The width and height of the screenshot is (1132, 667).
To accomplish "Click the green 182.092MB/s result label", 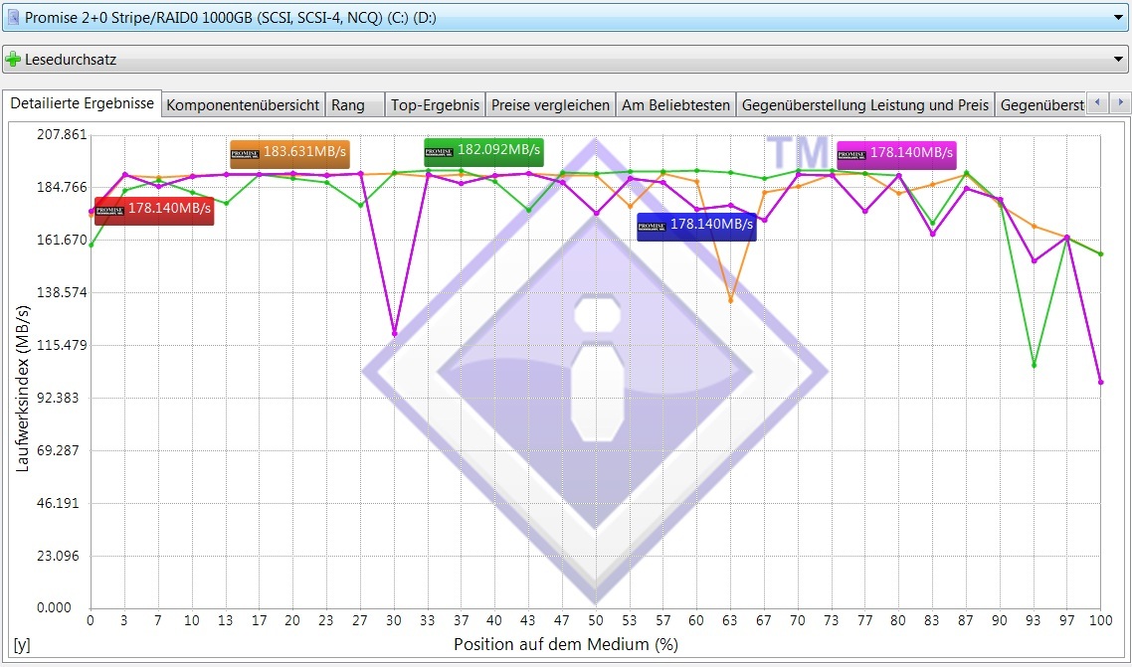I will pos(483,151).
